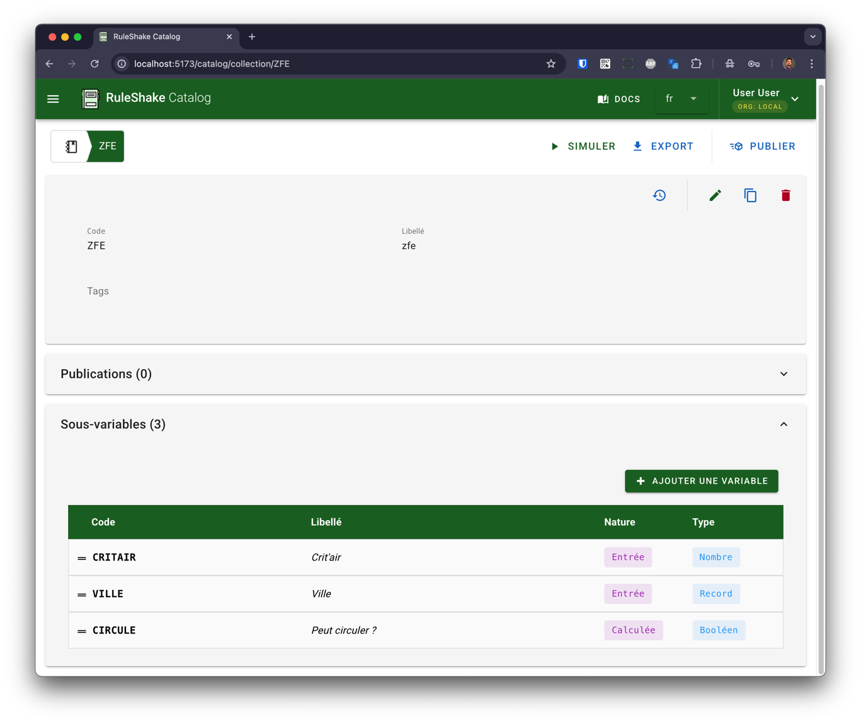The width and height of the screenshot is (861, 723).
Task: Click the pencil edit icon
Action: 715,195
